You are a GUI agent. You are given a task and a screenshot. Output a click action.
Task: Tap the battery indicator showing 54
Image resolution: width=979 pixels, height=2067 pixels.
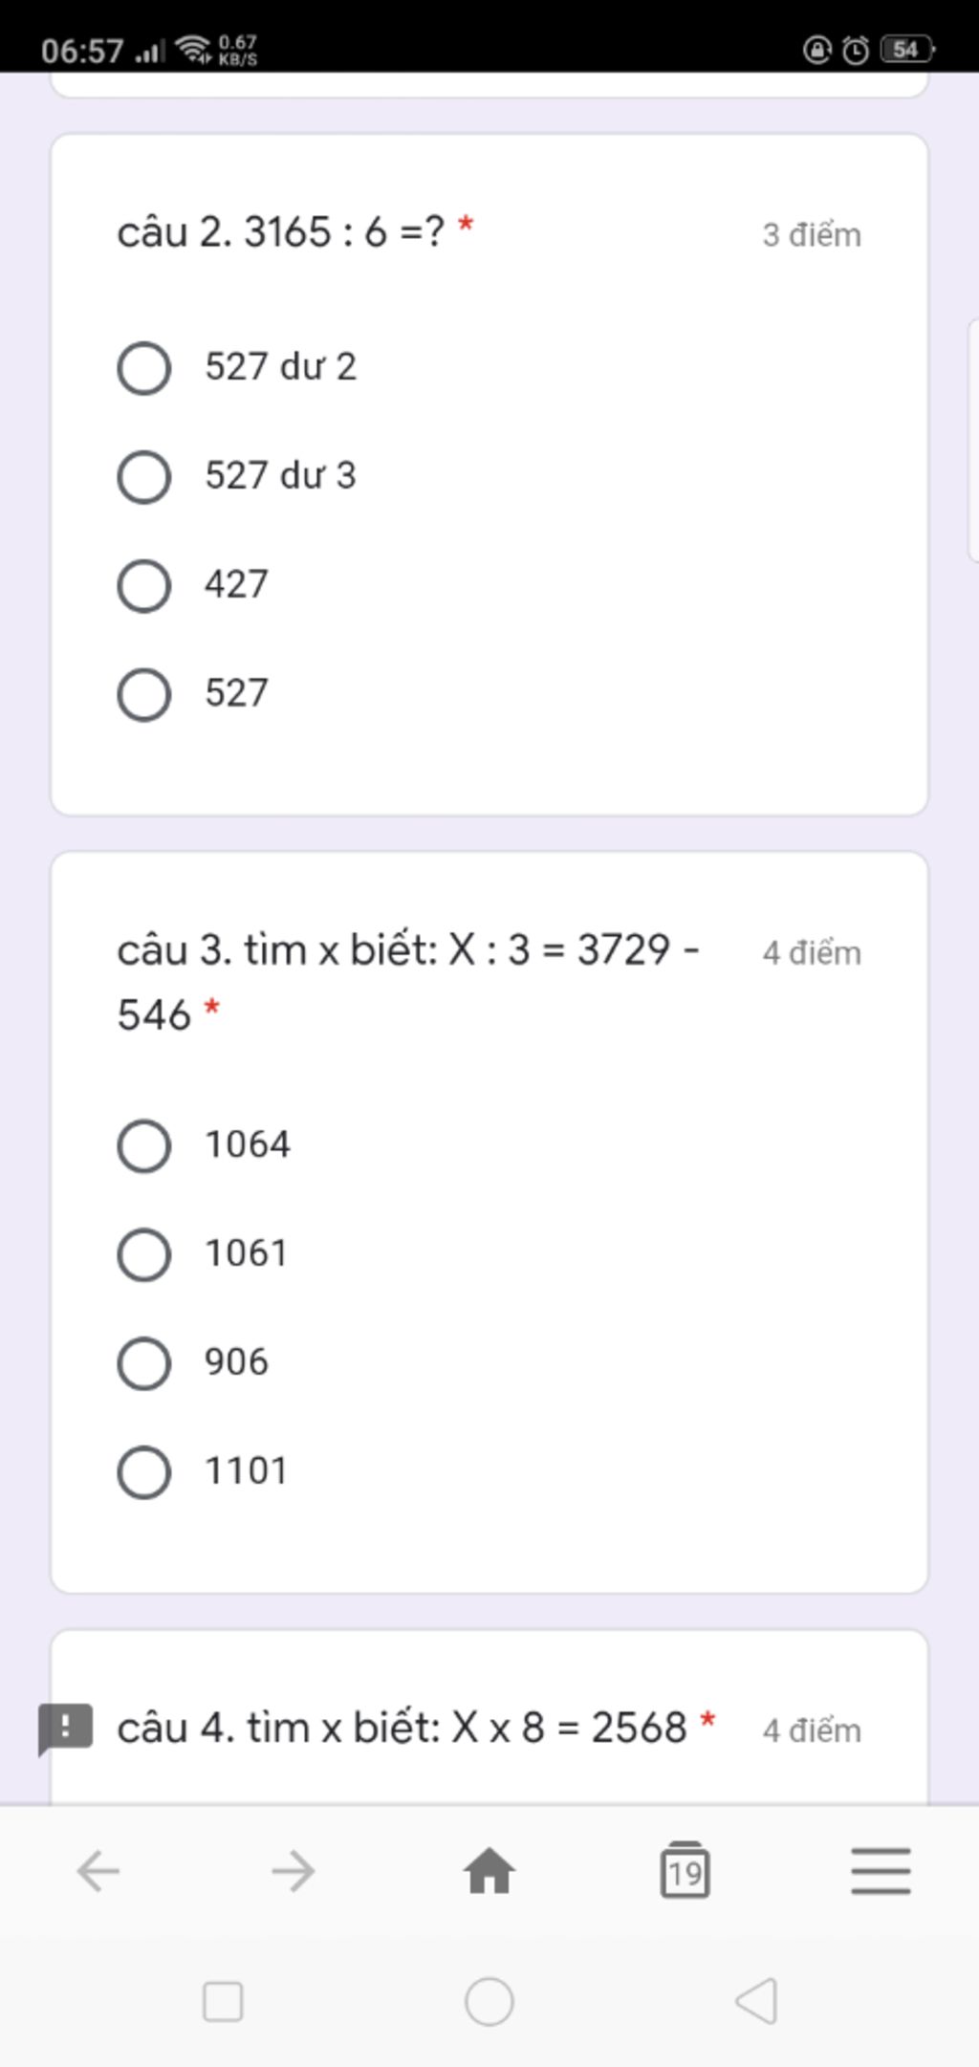pos(906,50)
